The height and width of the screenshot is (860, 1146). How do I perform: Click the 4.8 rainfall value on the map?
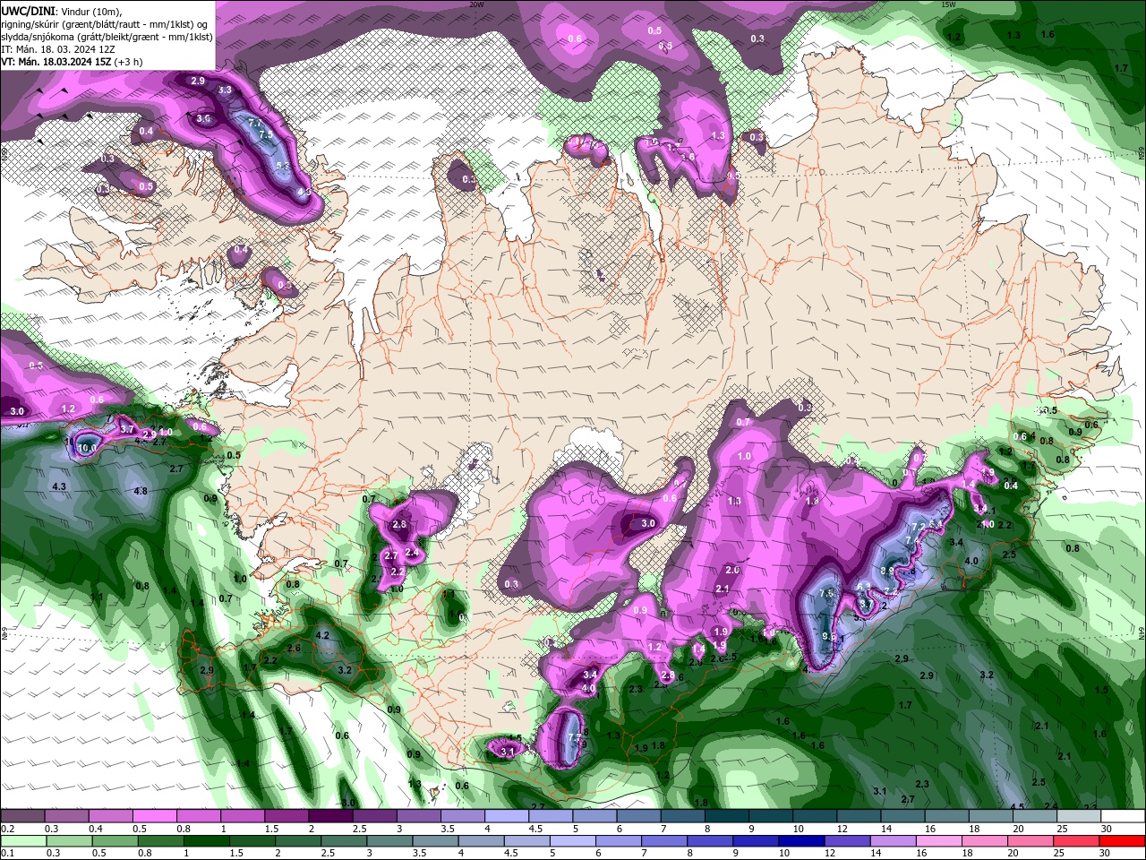point(141,491)
